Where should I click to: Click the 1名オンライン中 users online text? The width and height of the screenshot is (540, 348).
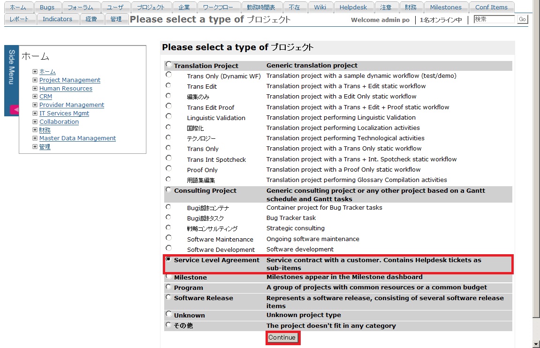[441, 20]
